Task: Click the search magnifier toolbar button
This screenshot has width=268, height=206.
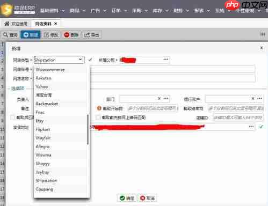Action: tap(10, 35)
